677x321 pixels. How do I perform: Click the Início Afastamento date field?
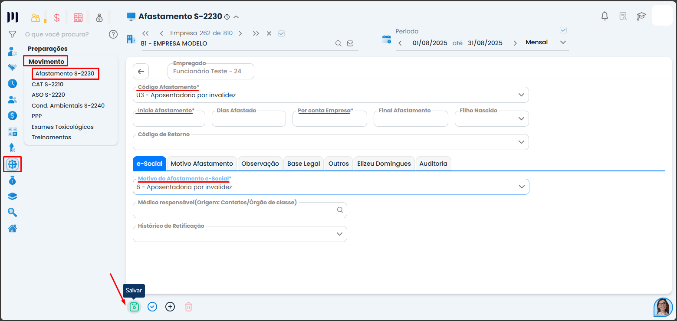pyautogui.click(x=169, y=119)
